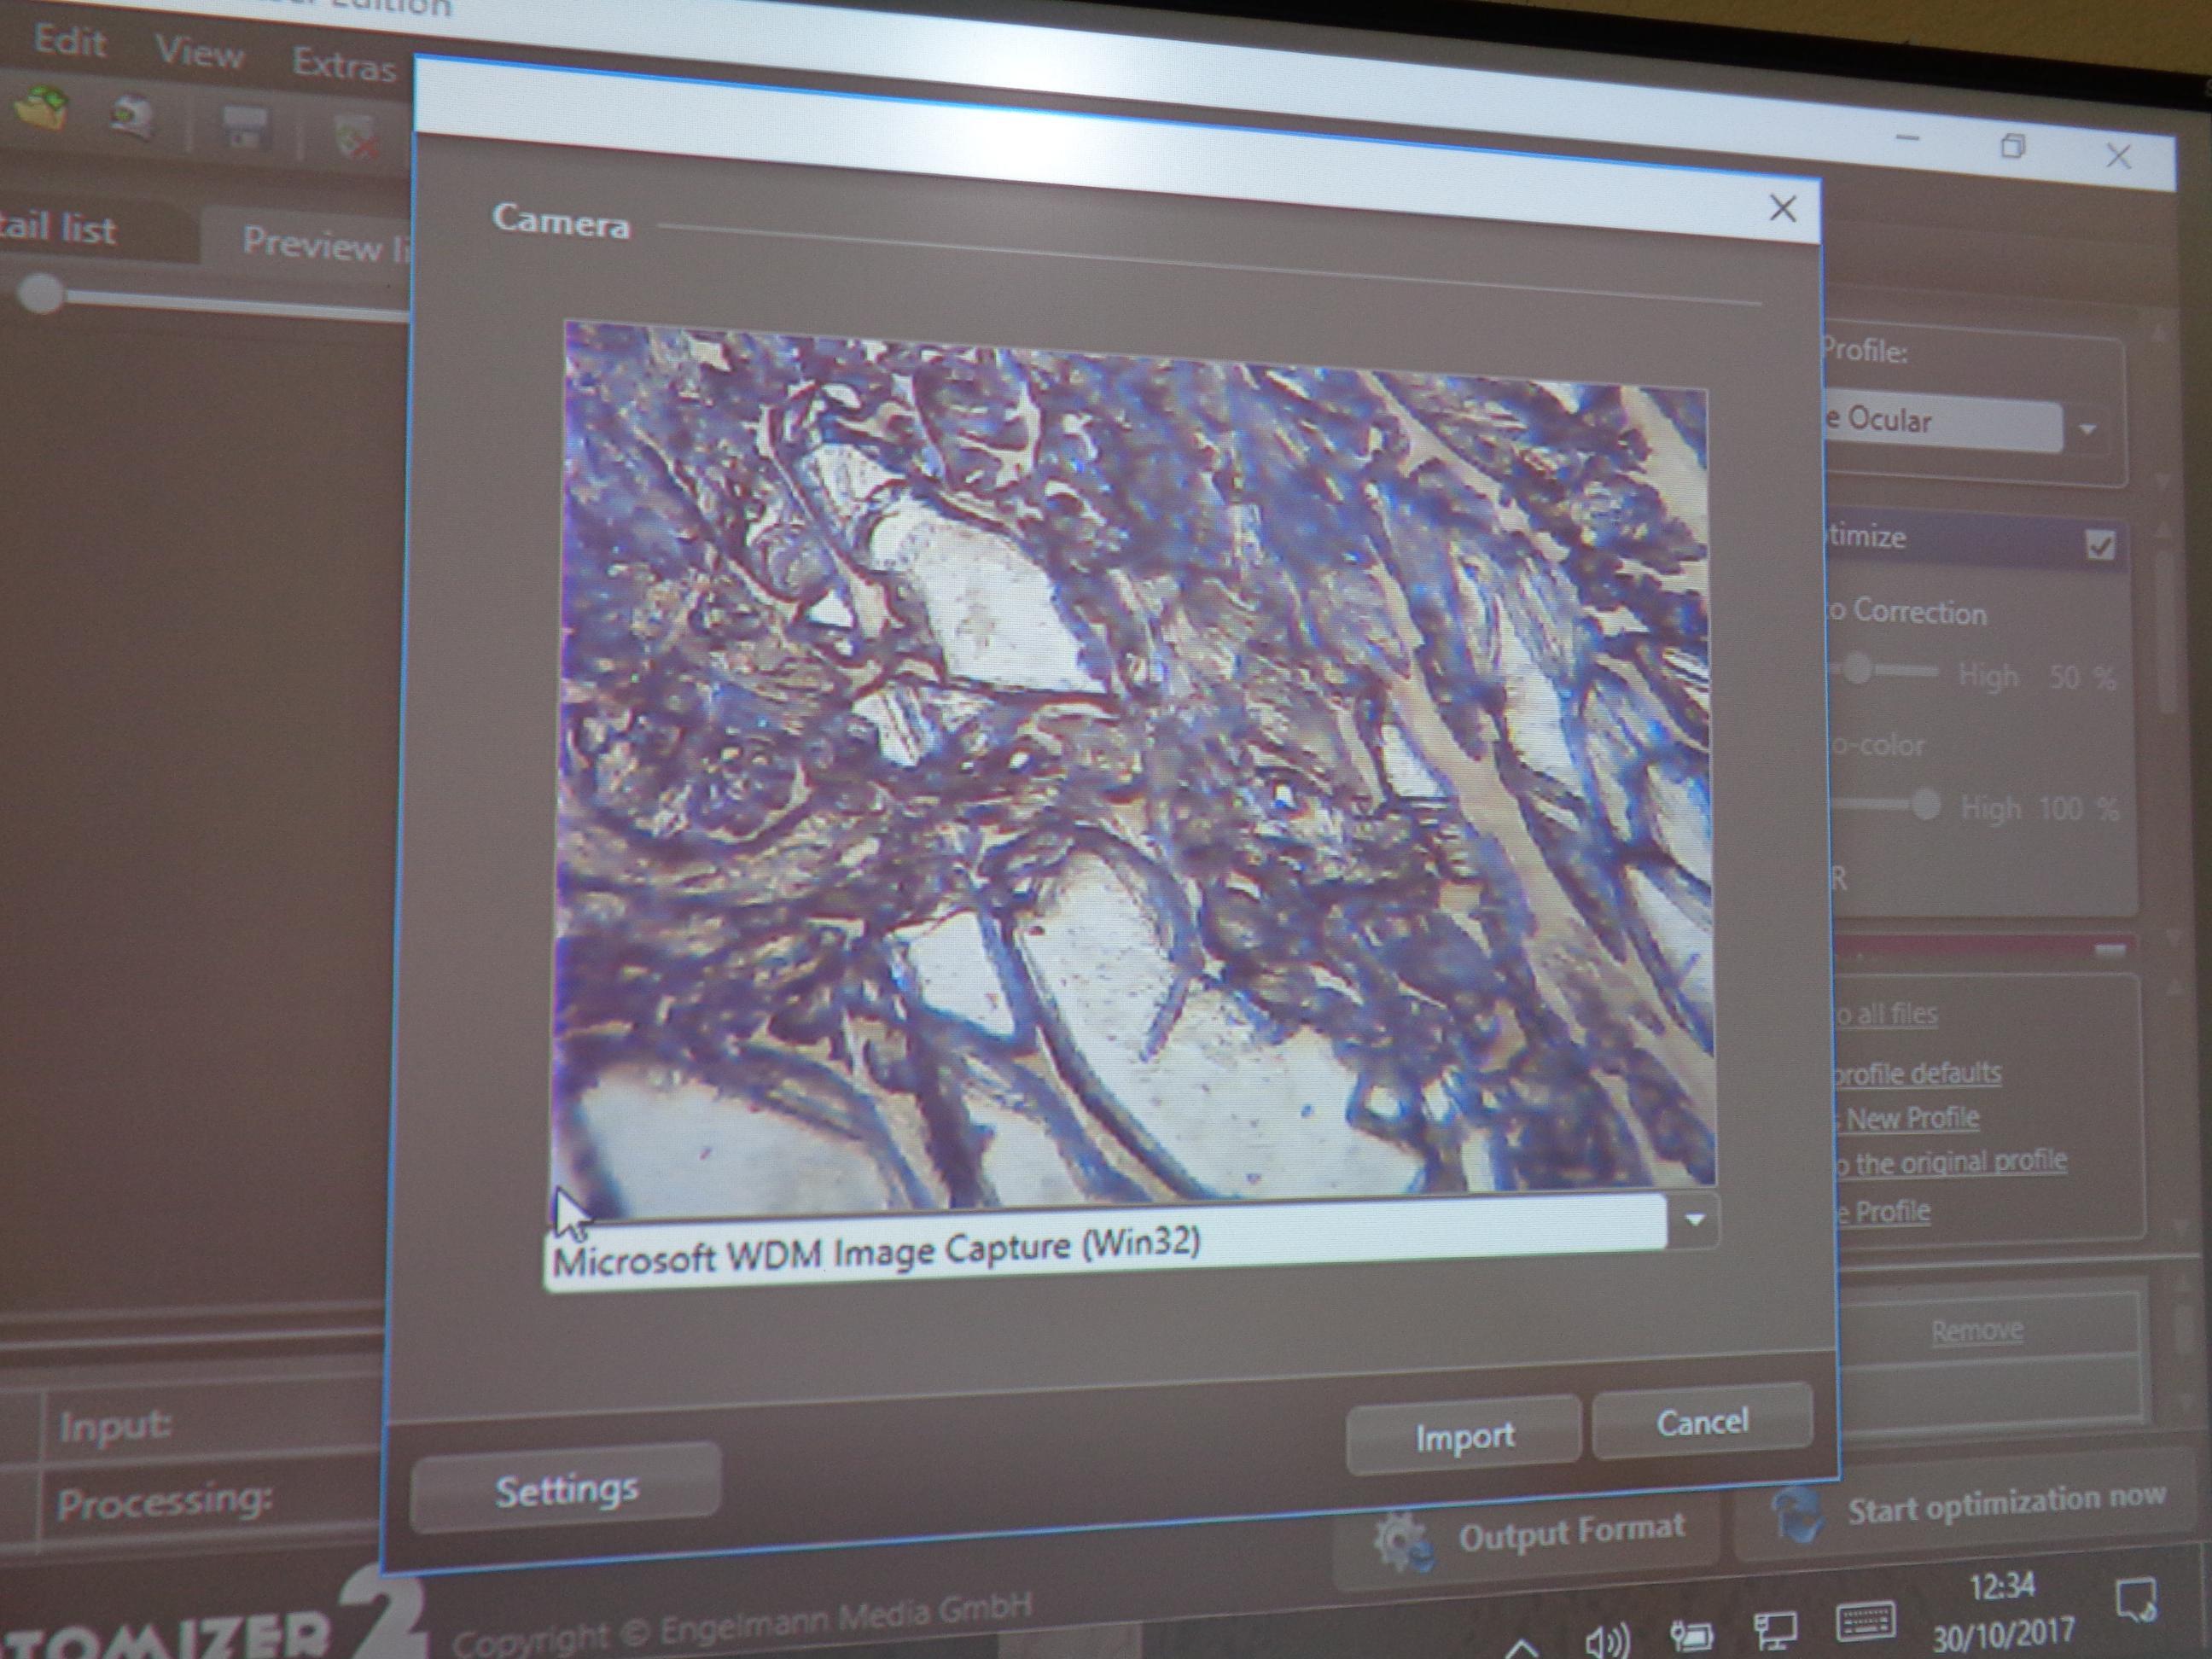The width and height of the screenshot is (2212, 1659).
Task: Click the Import button
Action: pyautogui.click(x=1464, y=1438)
